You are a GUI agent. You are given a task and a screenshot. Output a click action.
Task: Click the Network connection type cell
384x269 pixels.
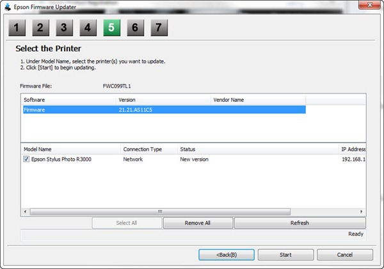tap(132, 159)
